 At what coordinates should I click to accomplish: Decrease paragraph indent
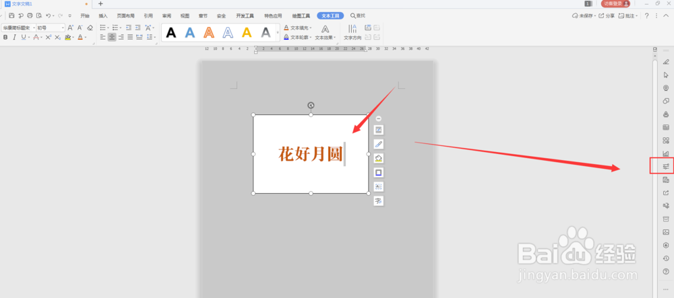pos(129,28)
